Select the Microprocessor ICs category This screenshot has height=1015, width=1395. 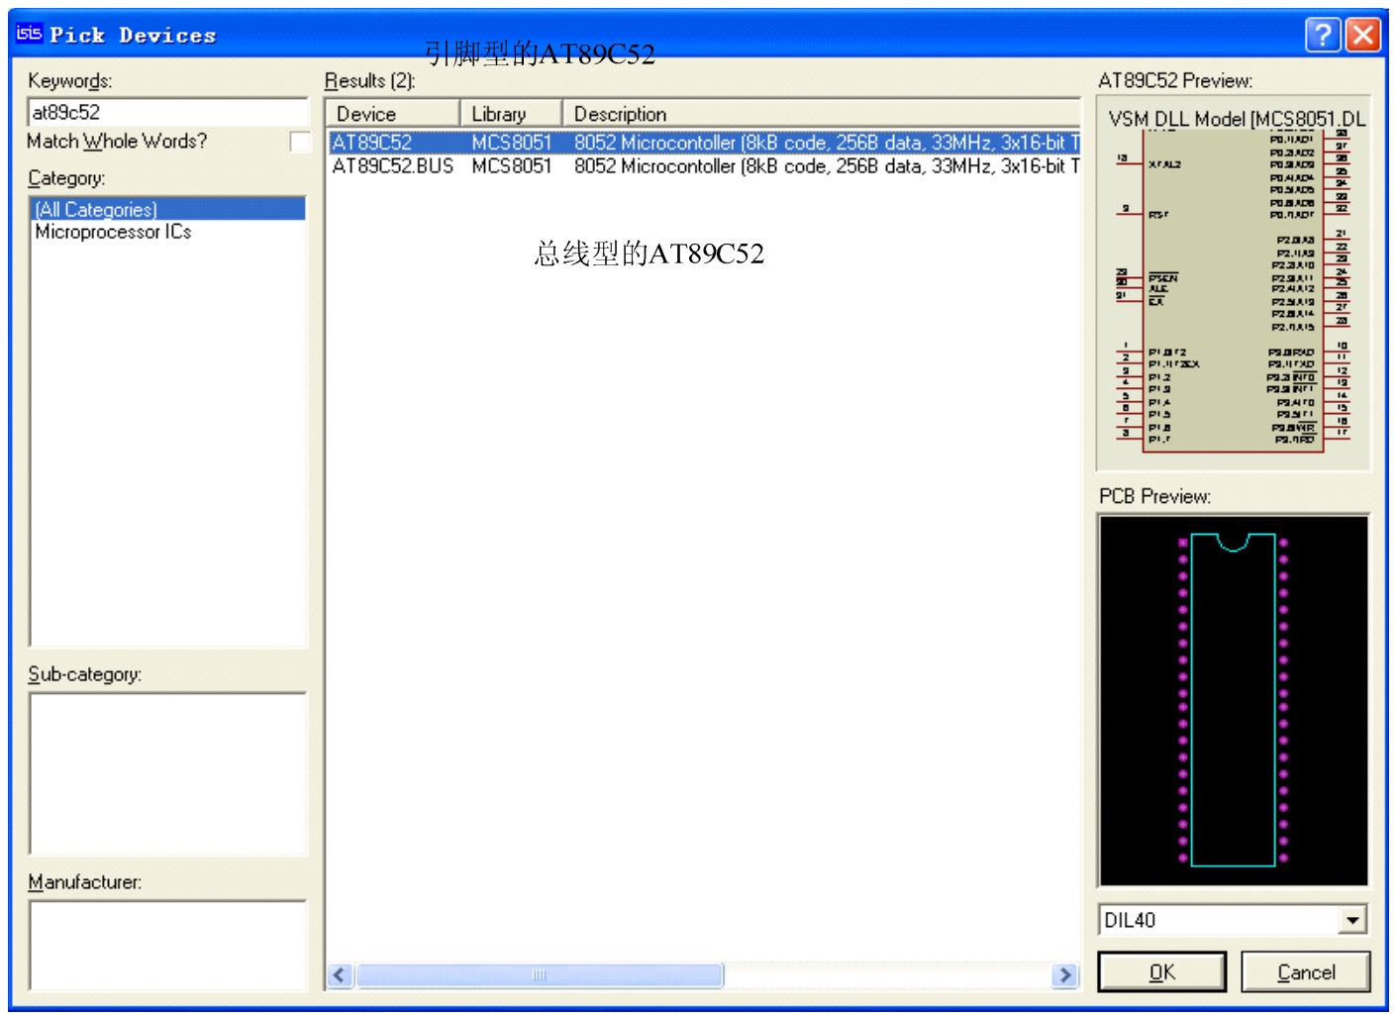point(113,232)
